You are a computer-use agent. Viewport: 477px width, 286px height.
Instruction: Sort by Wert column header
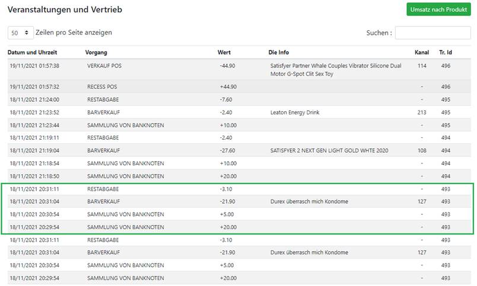point(224,52)
